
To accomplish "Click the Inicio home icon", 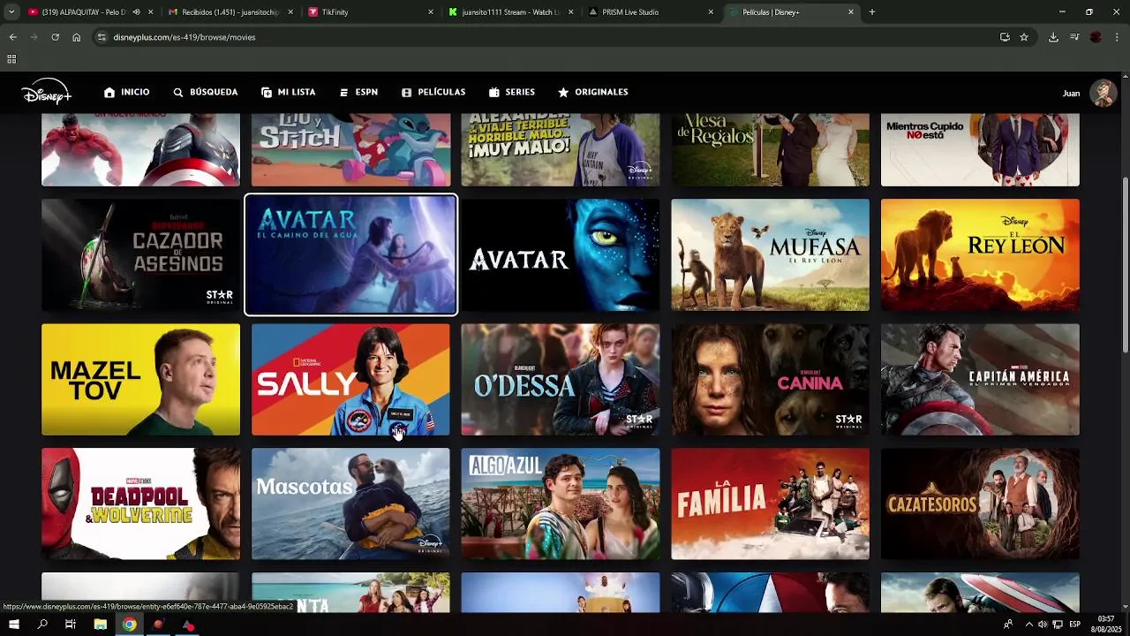I will point(109,92).
